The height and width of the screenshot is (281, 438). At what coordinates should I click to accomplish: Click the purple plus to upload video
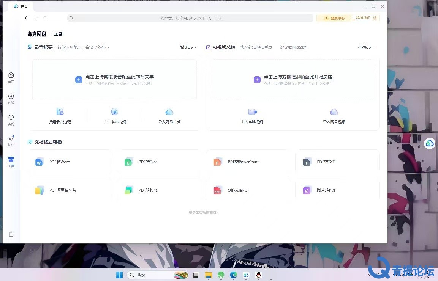(x=257, y=80)
